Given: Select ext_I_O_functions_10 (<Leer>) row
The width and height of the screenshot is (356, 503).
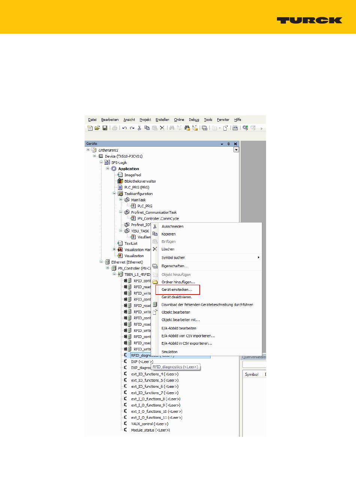Looking at the screenshot, I should pos(157,411).
